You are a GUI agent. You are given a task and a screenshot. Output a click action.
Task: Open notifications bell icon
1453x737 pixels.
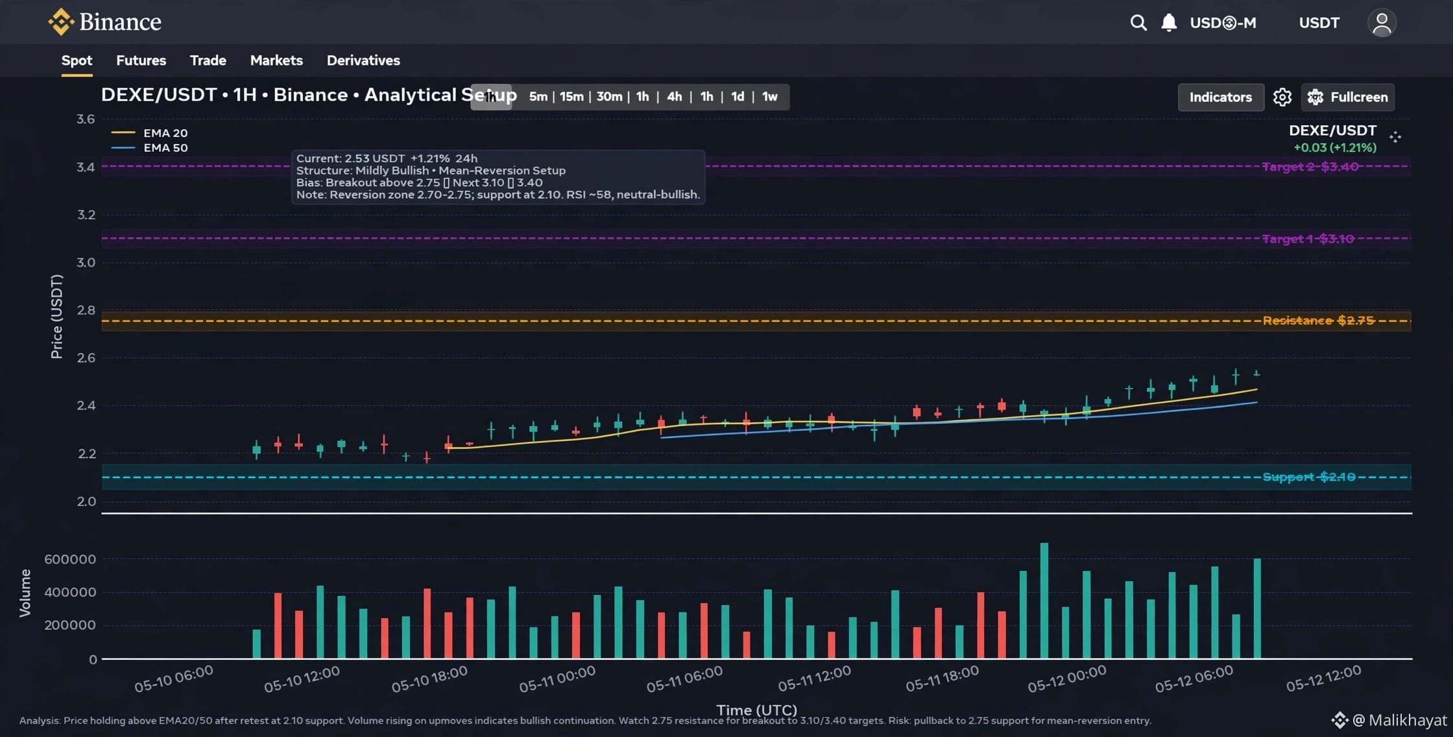[x=1169, y=23]
